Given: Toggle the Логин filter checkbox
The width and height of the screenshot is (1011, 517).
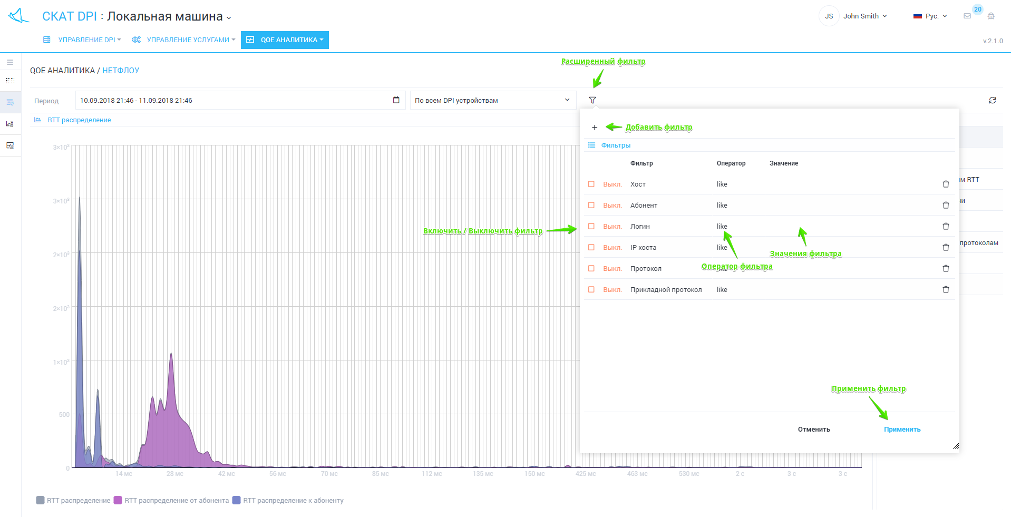Looking at the screenshot, I should coord(591,226).
